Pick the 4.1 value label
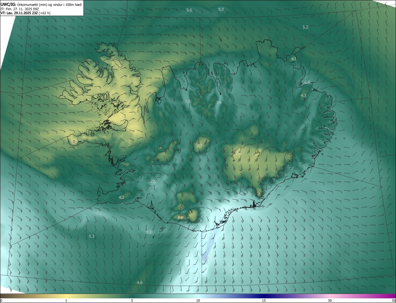 click(294, 59)
